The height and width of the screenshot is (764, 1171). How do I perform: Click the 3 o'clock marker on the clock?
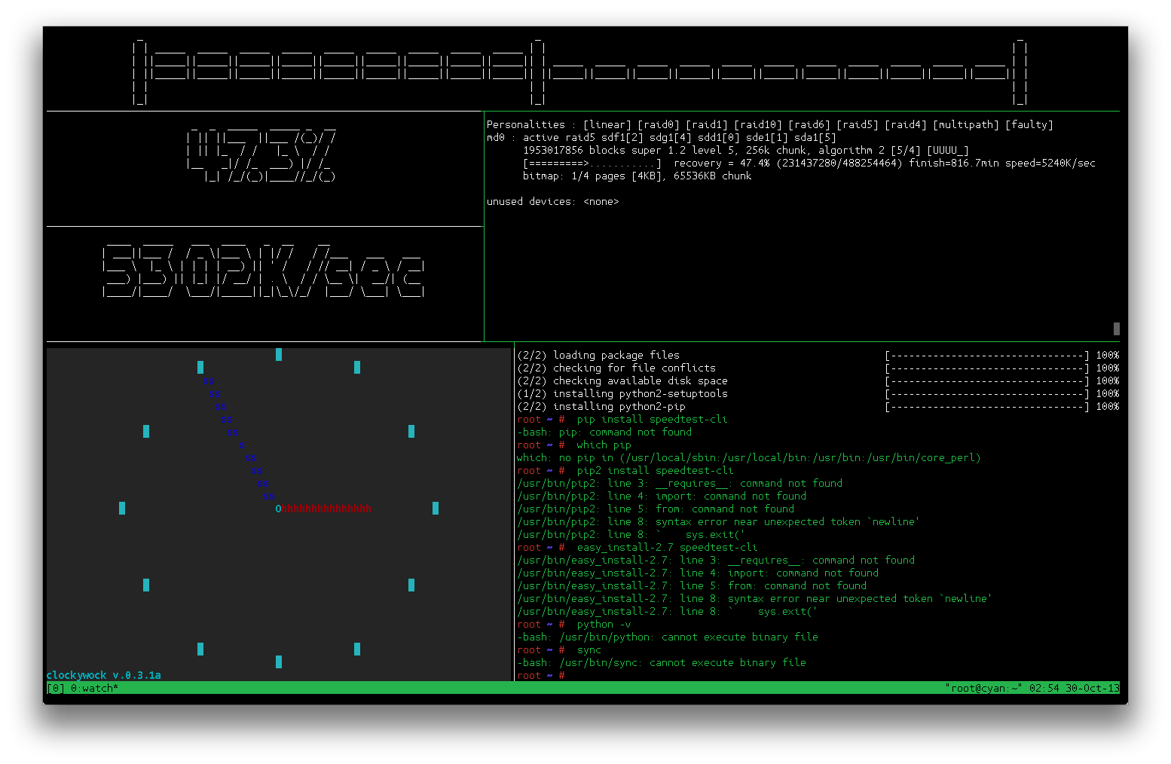click(x=436, y=509)
